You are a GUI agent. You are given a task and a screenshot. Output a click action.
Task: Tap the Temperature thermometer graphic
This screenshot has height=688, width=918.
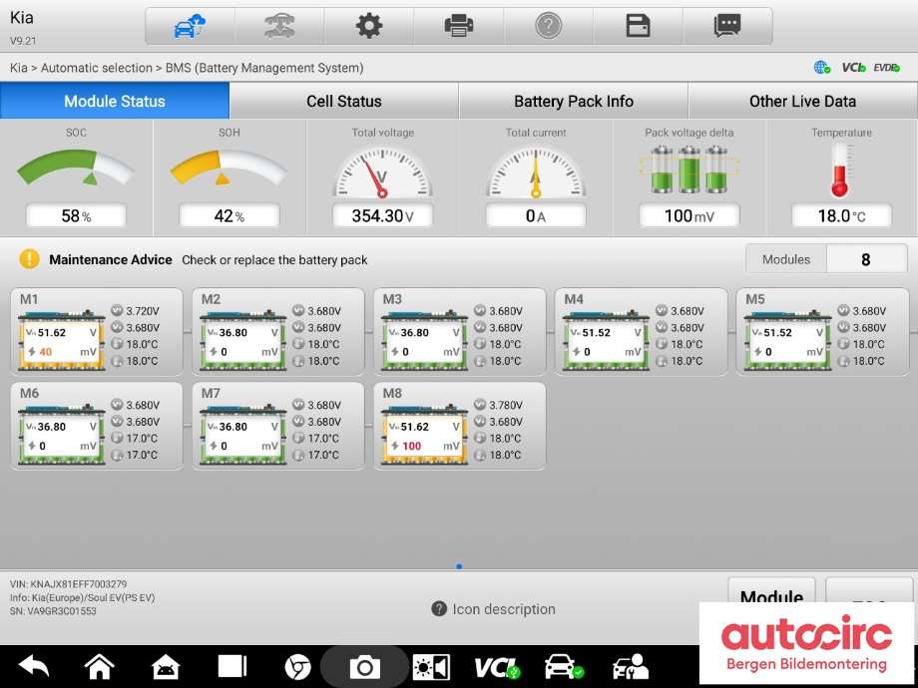[841, 171]
